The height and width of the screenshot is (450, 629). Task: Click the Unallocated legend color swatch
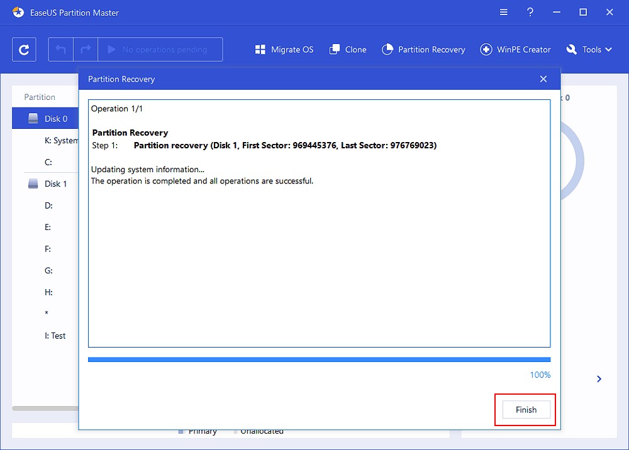point(235,432)
